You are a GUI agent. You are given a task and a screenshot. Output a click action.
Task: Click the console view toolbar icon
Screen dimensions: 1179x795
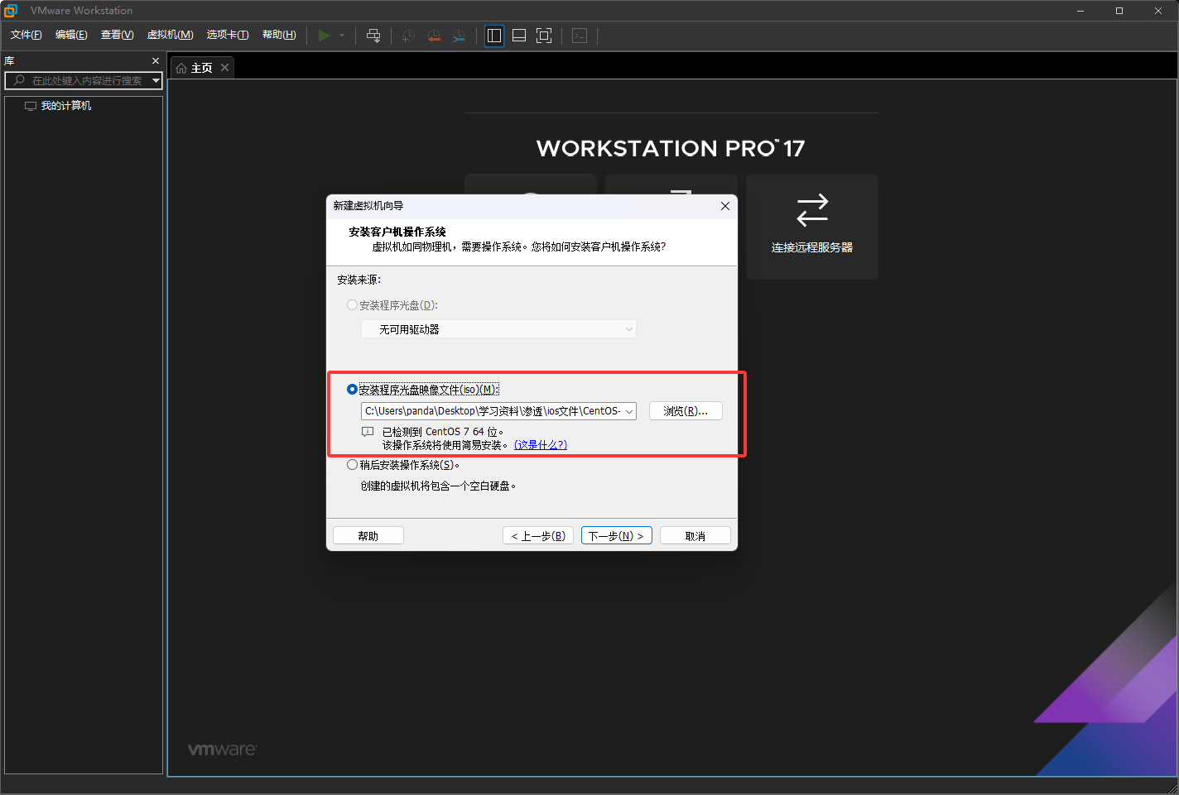tap(580, 36)
